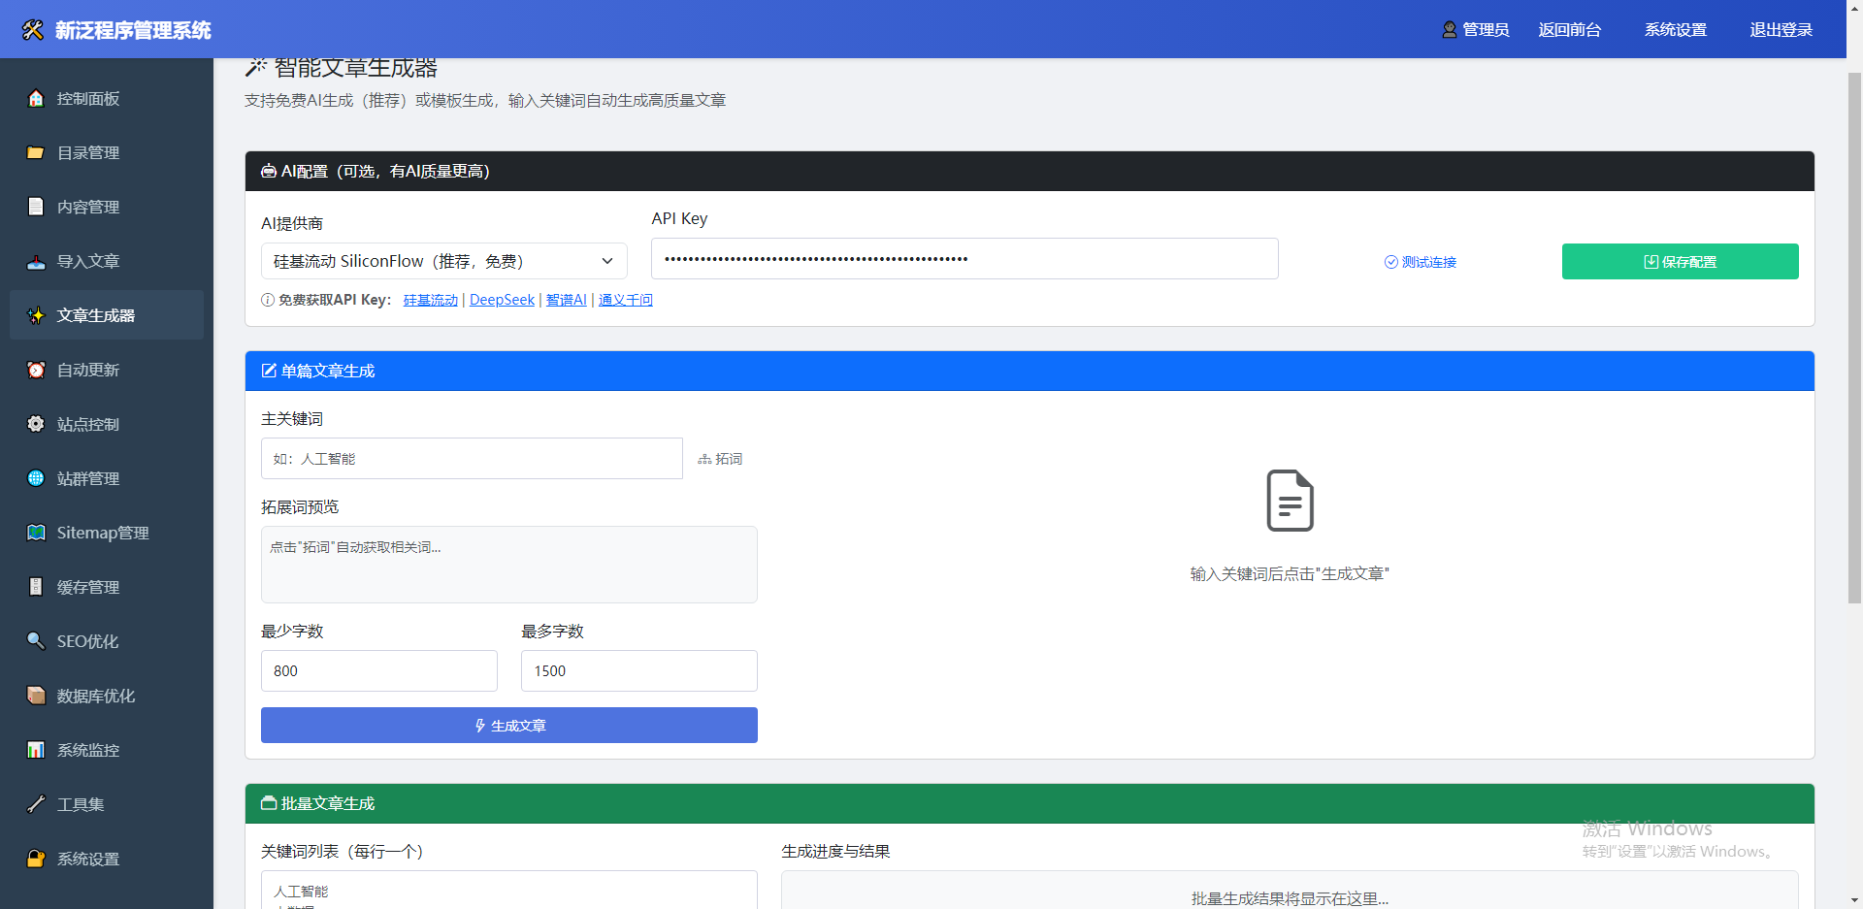Click the 测试连接 link
The image size is (1863, 909).
coord(1420,262)
